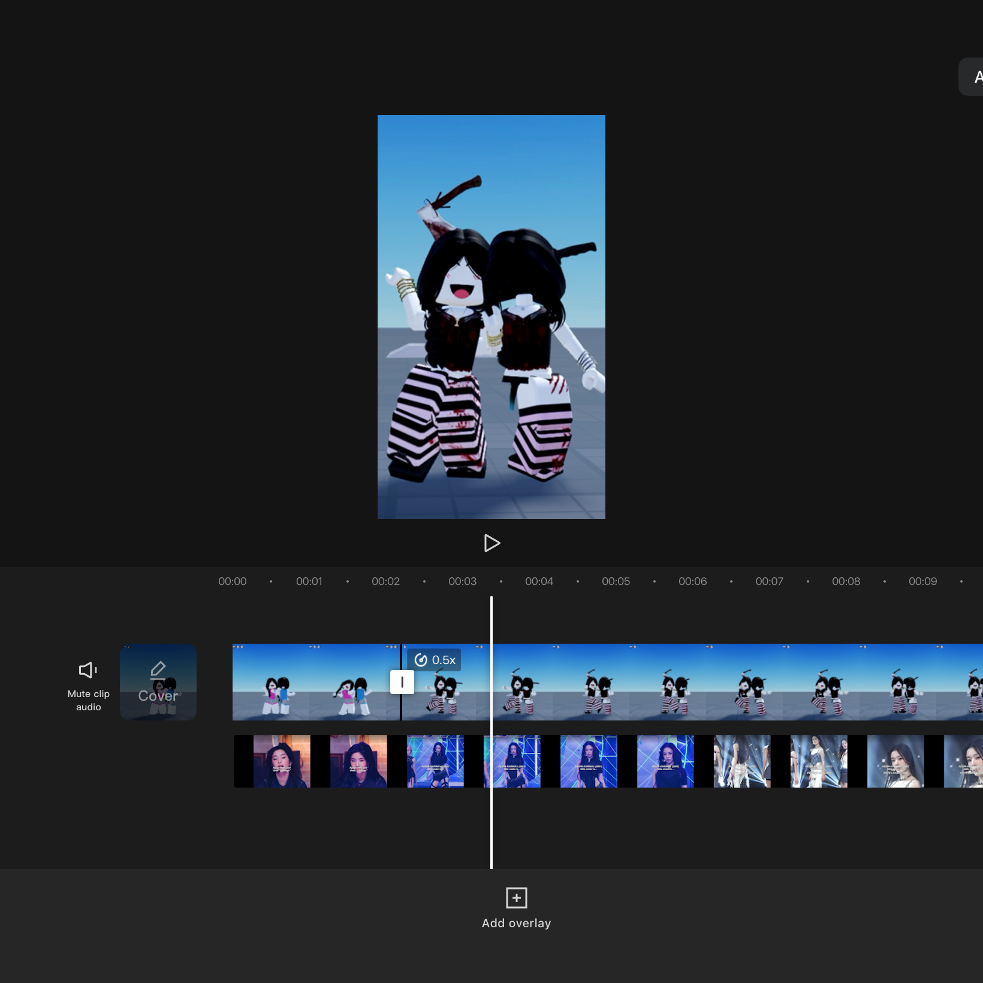Tap the Add overlay plus icon
This screenshot has width=983, height=983.
(517, 898)
